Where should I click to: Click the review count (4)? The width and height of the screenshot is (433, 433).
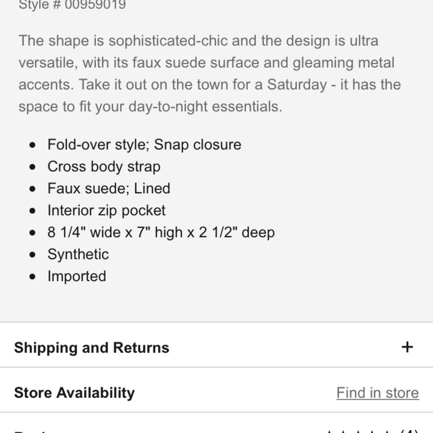coord(409,430)
